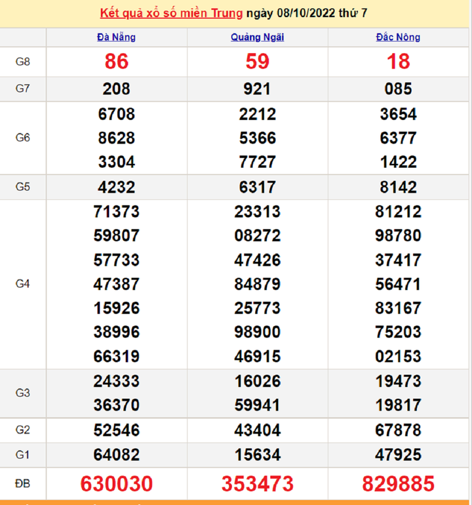
Task: Open the Quảng Ngãi province link
Action: (257, 37)
